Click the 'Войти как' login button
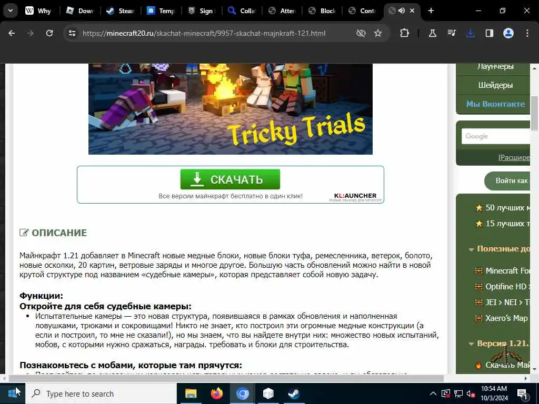 point(507,181)
